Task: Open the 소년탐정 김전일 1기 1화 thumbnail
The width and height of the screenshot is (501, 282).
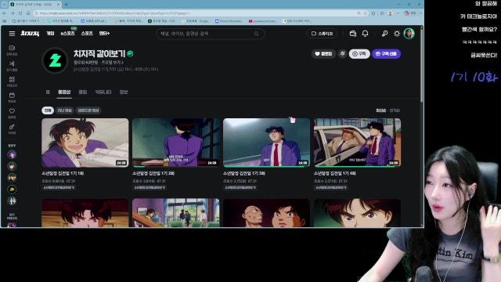Action: pyautogui.click(x=85, y=143)
